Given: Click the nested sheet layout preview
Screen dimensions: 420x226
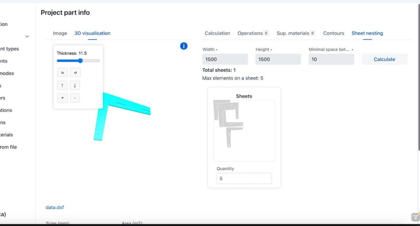Looking at the screenshot, I should (244, 131).
